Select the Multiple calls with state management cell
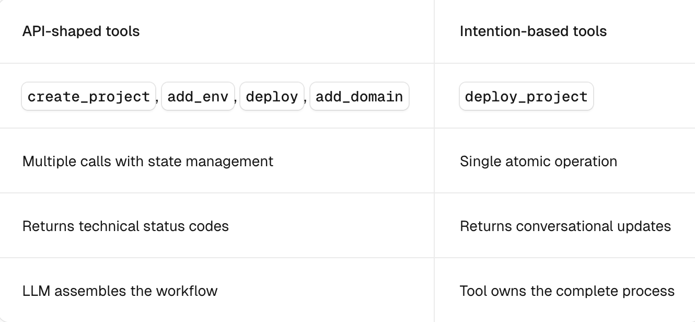The image size is (695, 322). 147,162
